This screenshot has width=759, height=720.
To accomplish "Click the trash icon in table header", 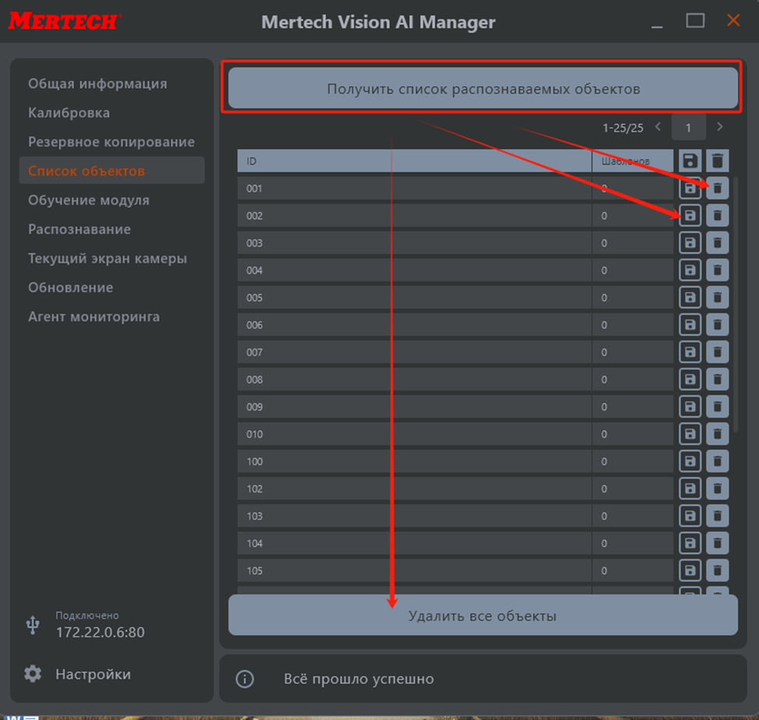I will (717, 161).
